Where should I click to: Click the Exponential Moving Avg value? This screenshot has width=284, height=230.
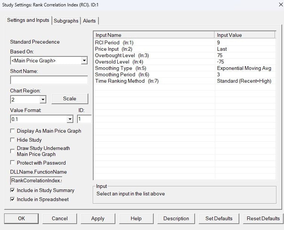coord(244,68)
